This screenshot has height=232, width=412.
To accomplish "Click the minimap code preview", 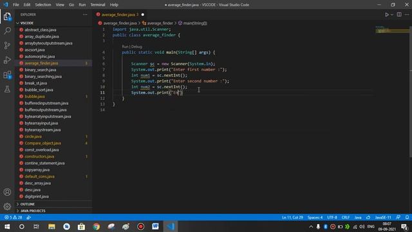I will [392, 30].
